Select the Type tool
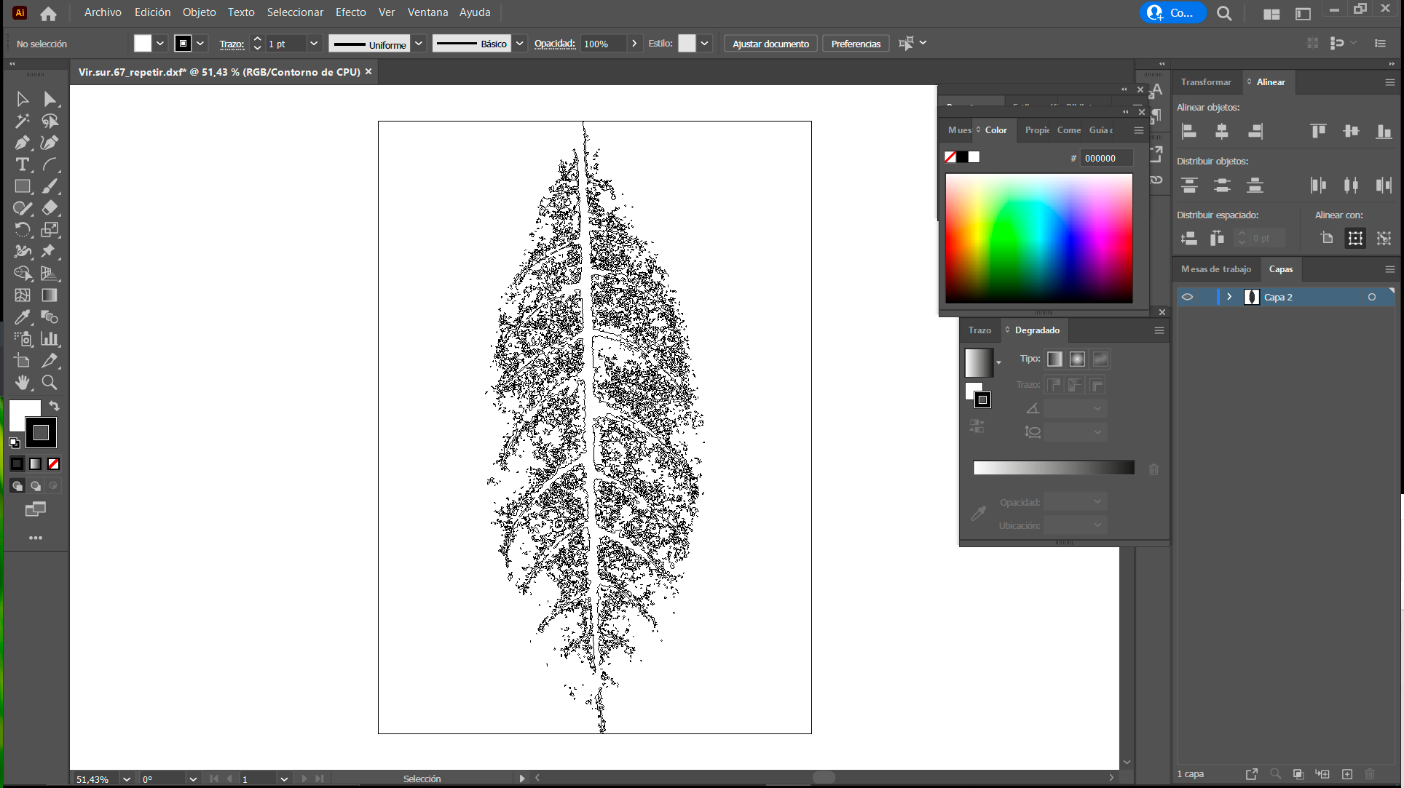 click(x=22, y=164)
